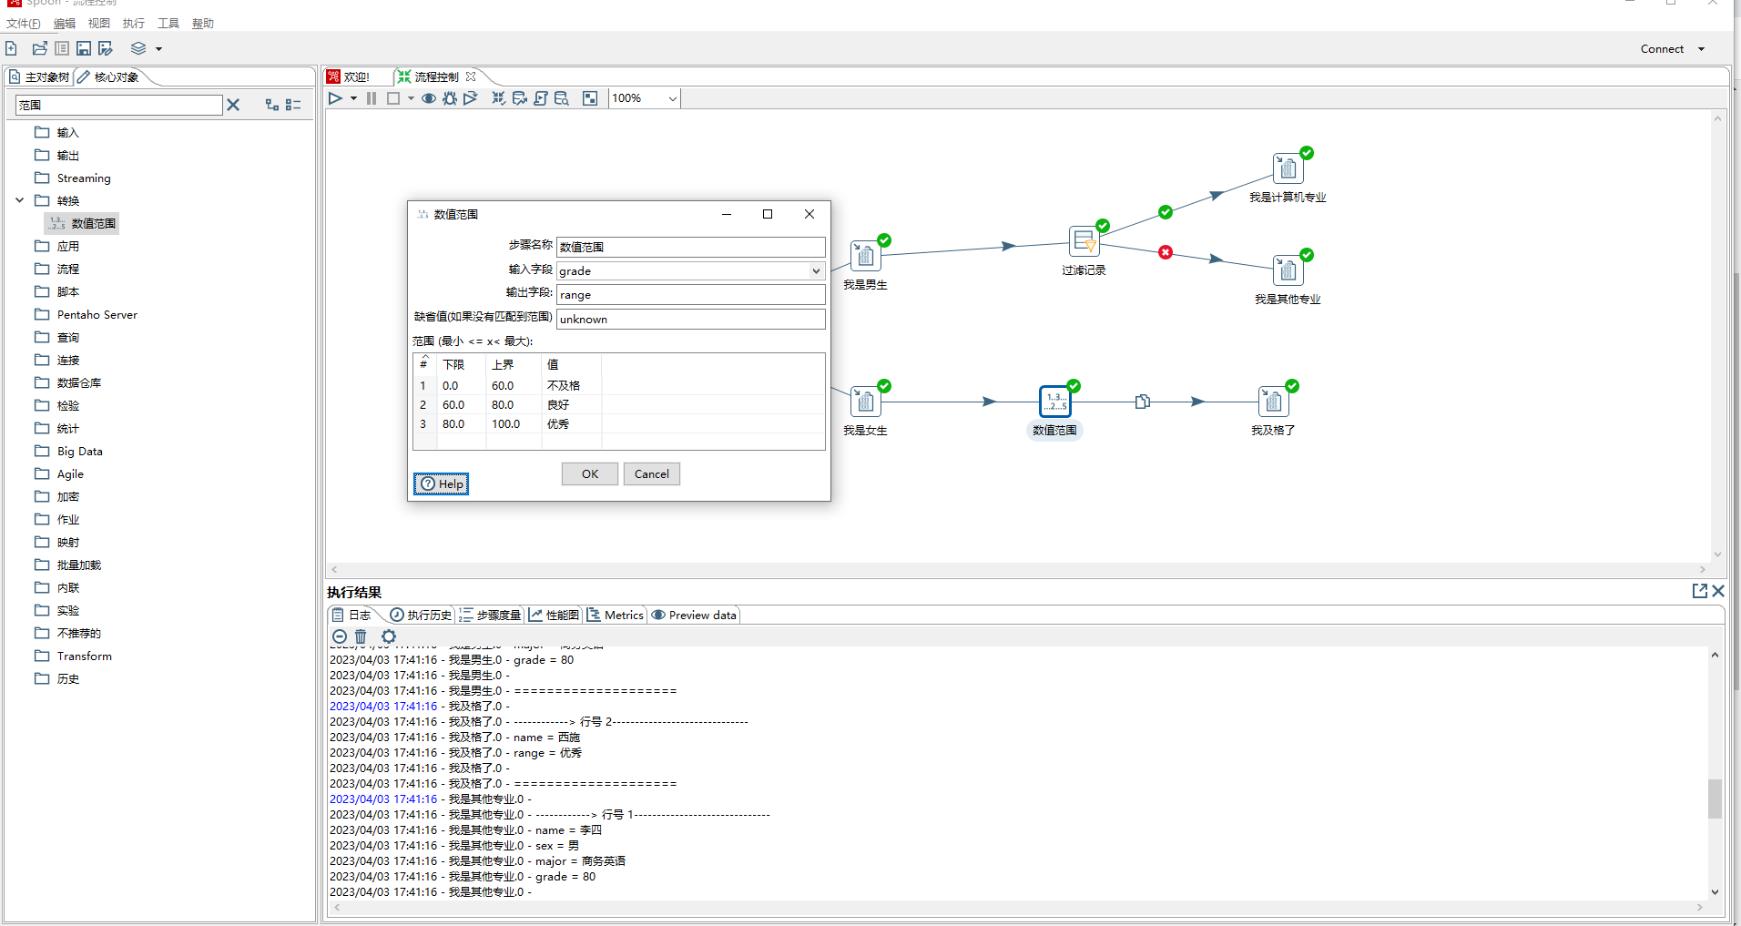The image size is (1741, 926).
Task: Toggle show results panel icon in toolbar
Action: pos(590,98)
